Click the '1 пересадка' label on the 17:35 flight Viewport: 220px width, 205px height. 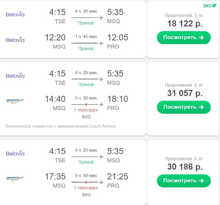(86, 188)
